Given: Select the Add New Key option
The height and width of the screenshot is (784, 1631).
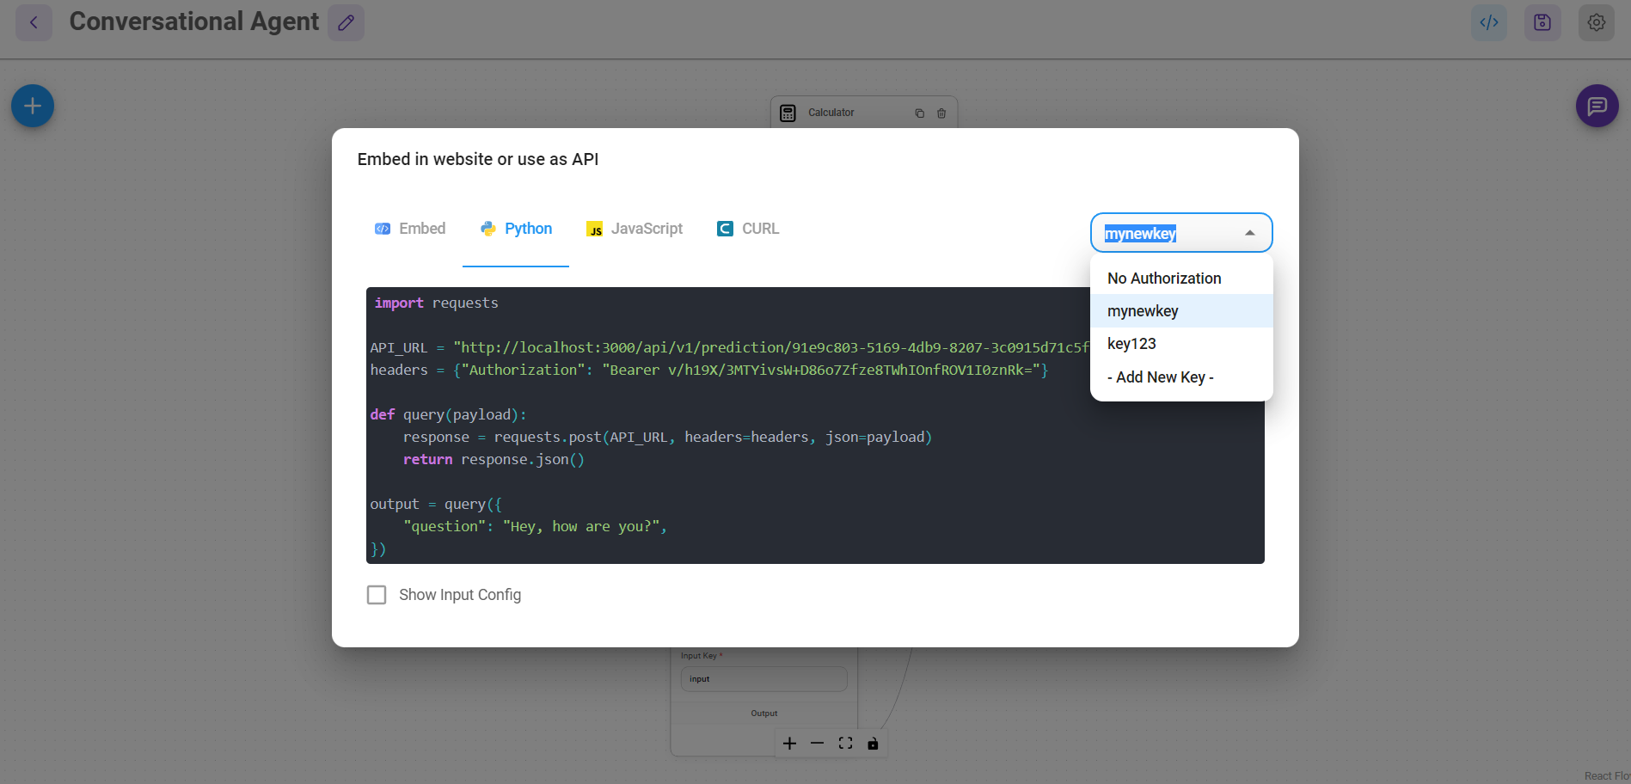Looking at the screenshot, I should point(1160,377).
